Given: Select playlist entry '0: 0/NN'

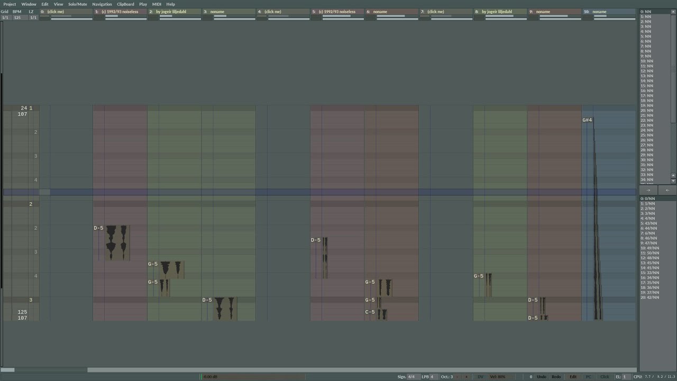Looking at the screenshot, I should (x=657, y=198).
